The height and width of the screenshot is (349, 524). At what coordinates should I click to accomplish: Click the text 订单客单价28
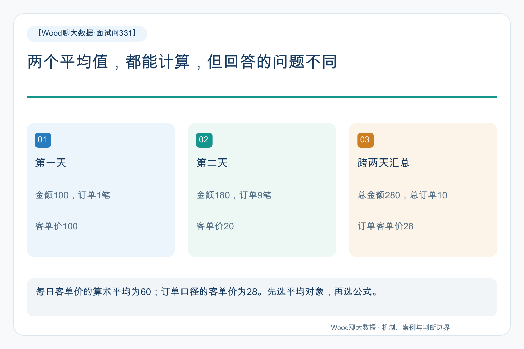385,226
